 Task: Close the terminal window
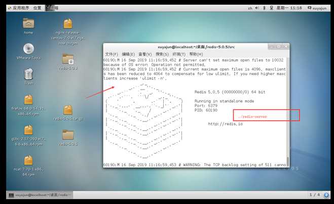pyautogui.click(x=286, y=47)
